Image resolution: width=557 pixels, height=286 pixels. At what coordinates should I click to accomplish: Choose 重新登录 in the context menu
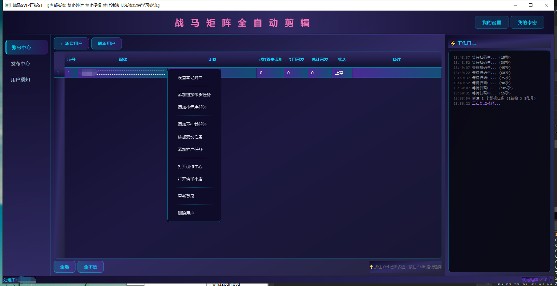coord(186,196)
